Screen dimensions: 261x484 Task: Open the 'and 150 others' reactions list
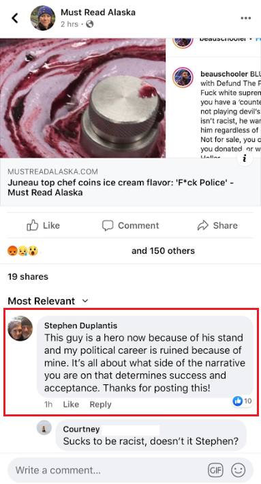pos(163,251)
